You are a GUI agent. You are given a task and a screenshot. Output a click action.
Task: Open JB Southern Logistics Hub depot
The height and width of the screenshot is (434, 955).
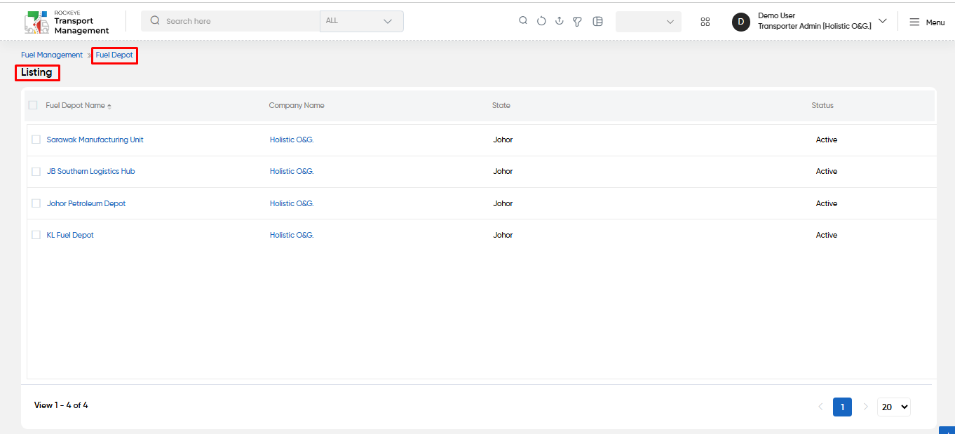point(91,171)
